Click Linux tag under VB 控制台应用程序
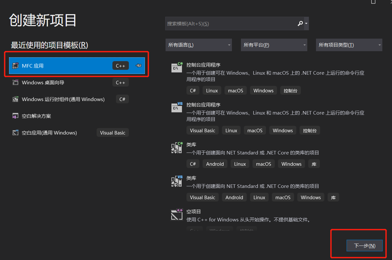This screenshot has height=260, width=392. 231,130
